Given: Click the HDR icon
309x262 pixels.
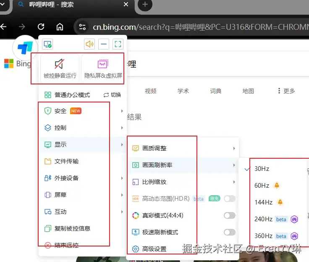Looking at the screenshot, I should (x=136, y=199).
